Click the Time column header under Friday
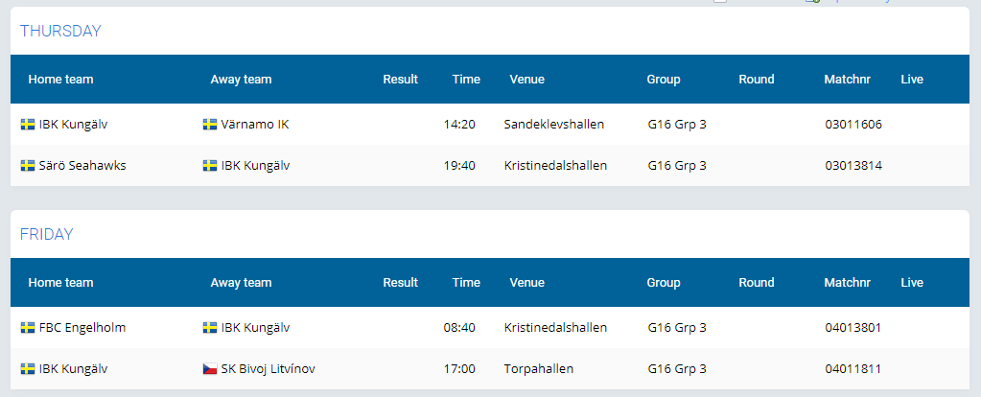Screen dimensions: 981x397 point(466,283)
